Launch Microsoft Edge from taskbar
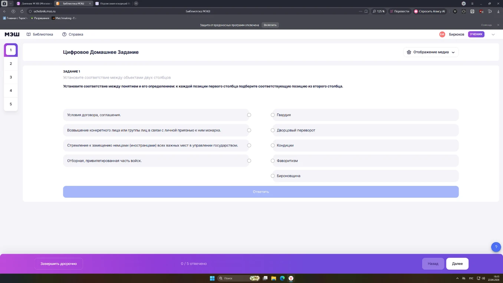503x283 pixels. coord(282,278)
